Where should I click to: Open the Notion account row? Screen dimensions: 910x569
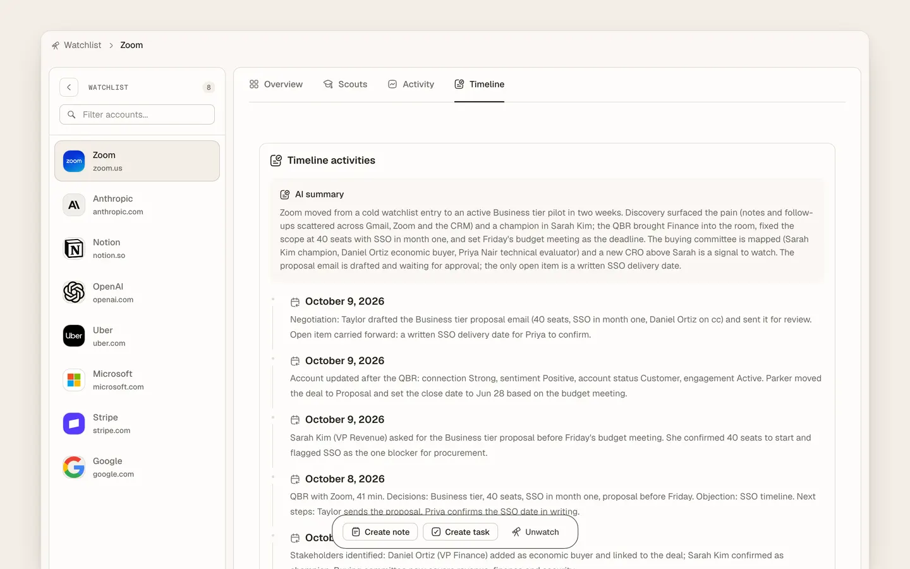[x=137, y=248]
